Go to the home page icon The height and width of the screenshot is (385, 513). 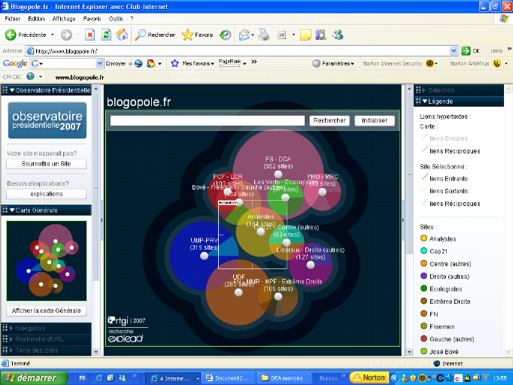122,35
